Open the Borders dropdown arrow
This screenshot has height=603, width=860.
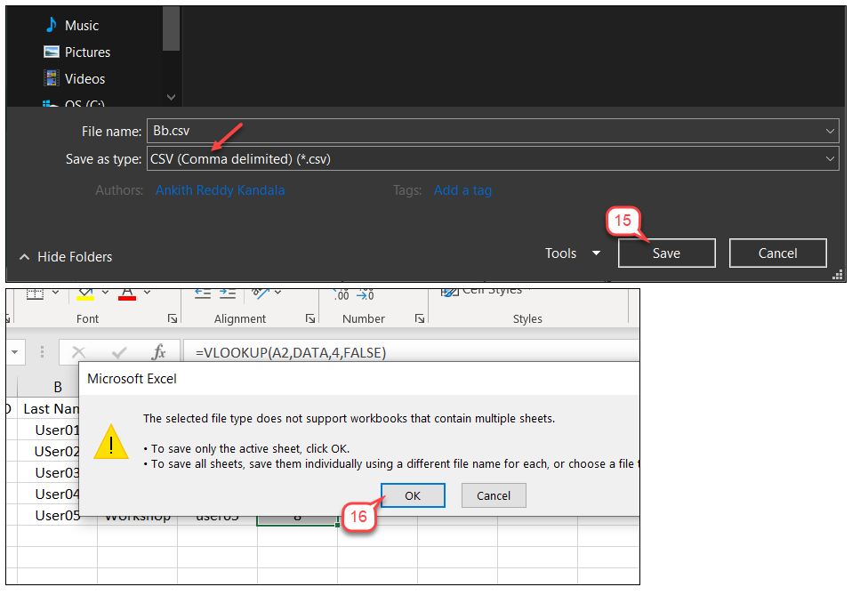(x=55, y=293)
